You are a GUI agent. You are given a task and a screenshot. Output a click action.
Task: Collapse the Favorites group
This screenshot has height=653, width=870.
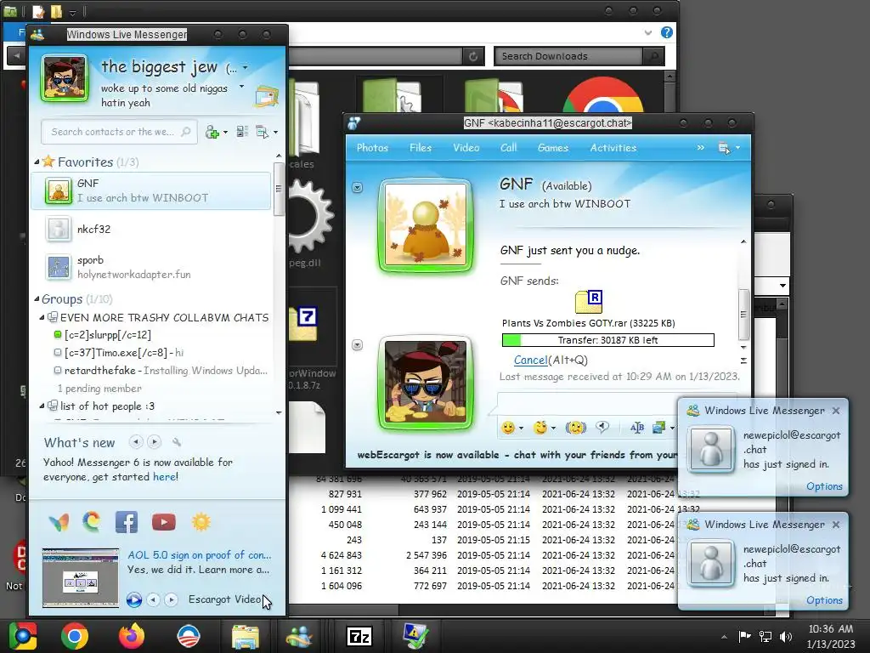click(x=37, y=162)
